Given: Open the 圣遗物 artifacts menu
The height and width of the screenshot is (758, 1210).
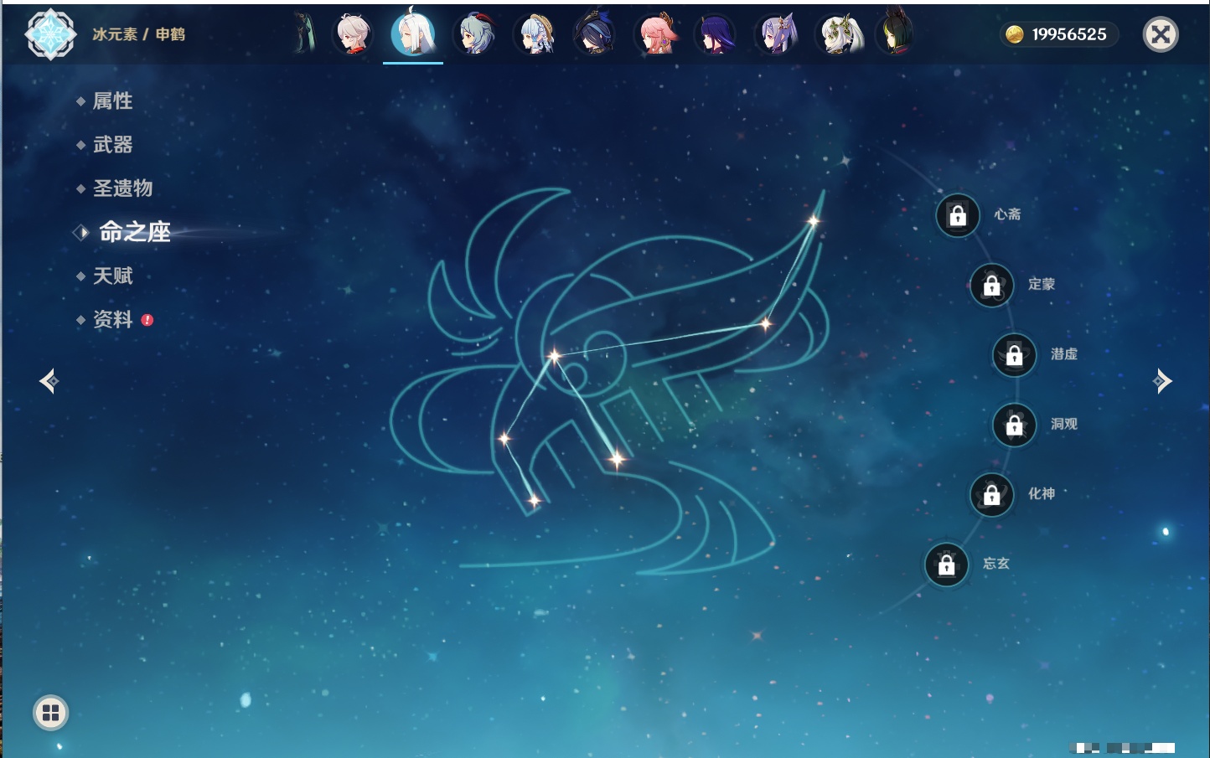Looking at the screenshot, I should click(123, 188).
